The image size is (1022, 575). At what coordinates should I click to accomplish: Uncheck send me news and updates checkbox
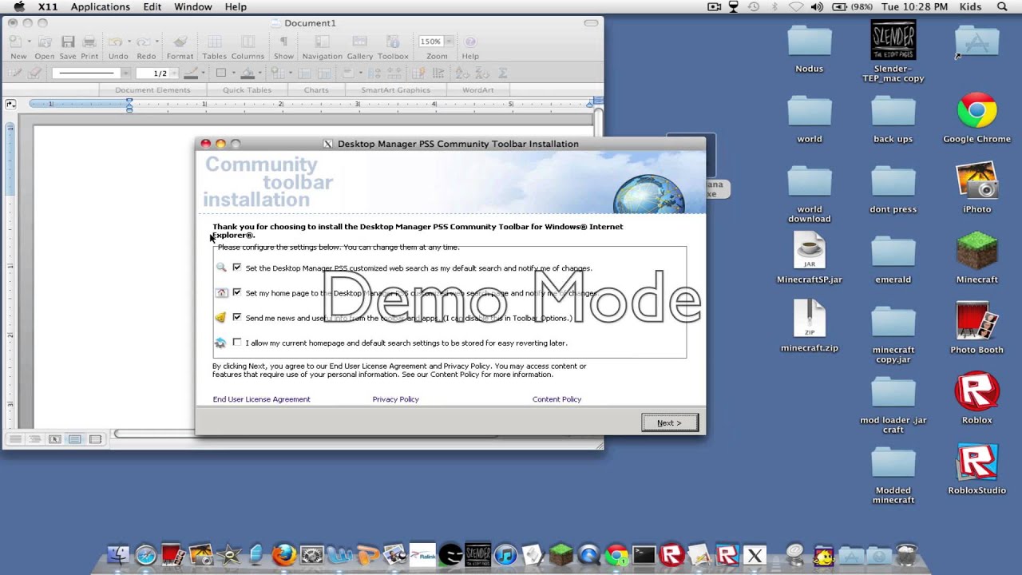pyautogui.click(x=236, y=317)
